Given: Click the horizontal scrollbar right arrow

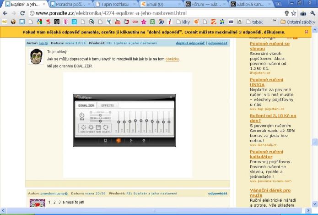Looking at the screenshot, I should click(x=308, y=210).
